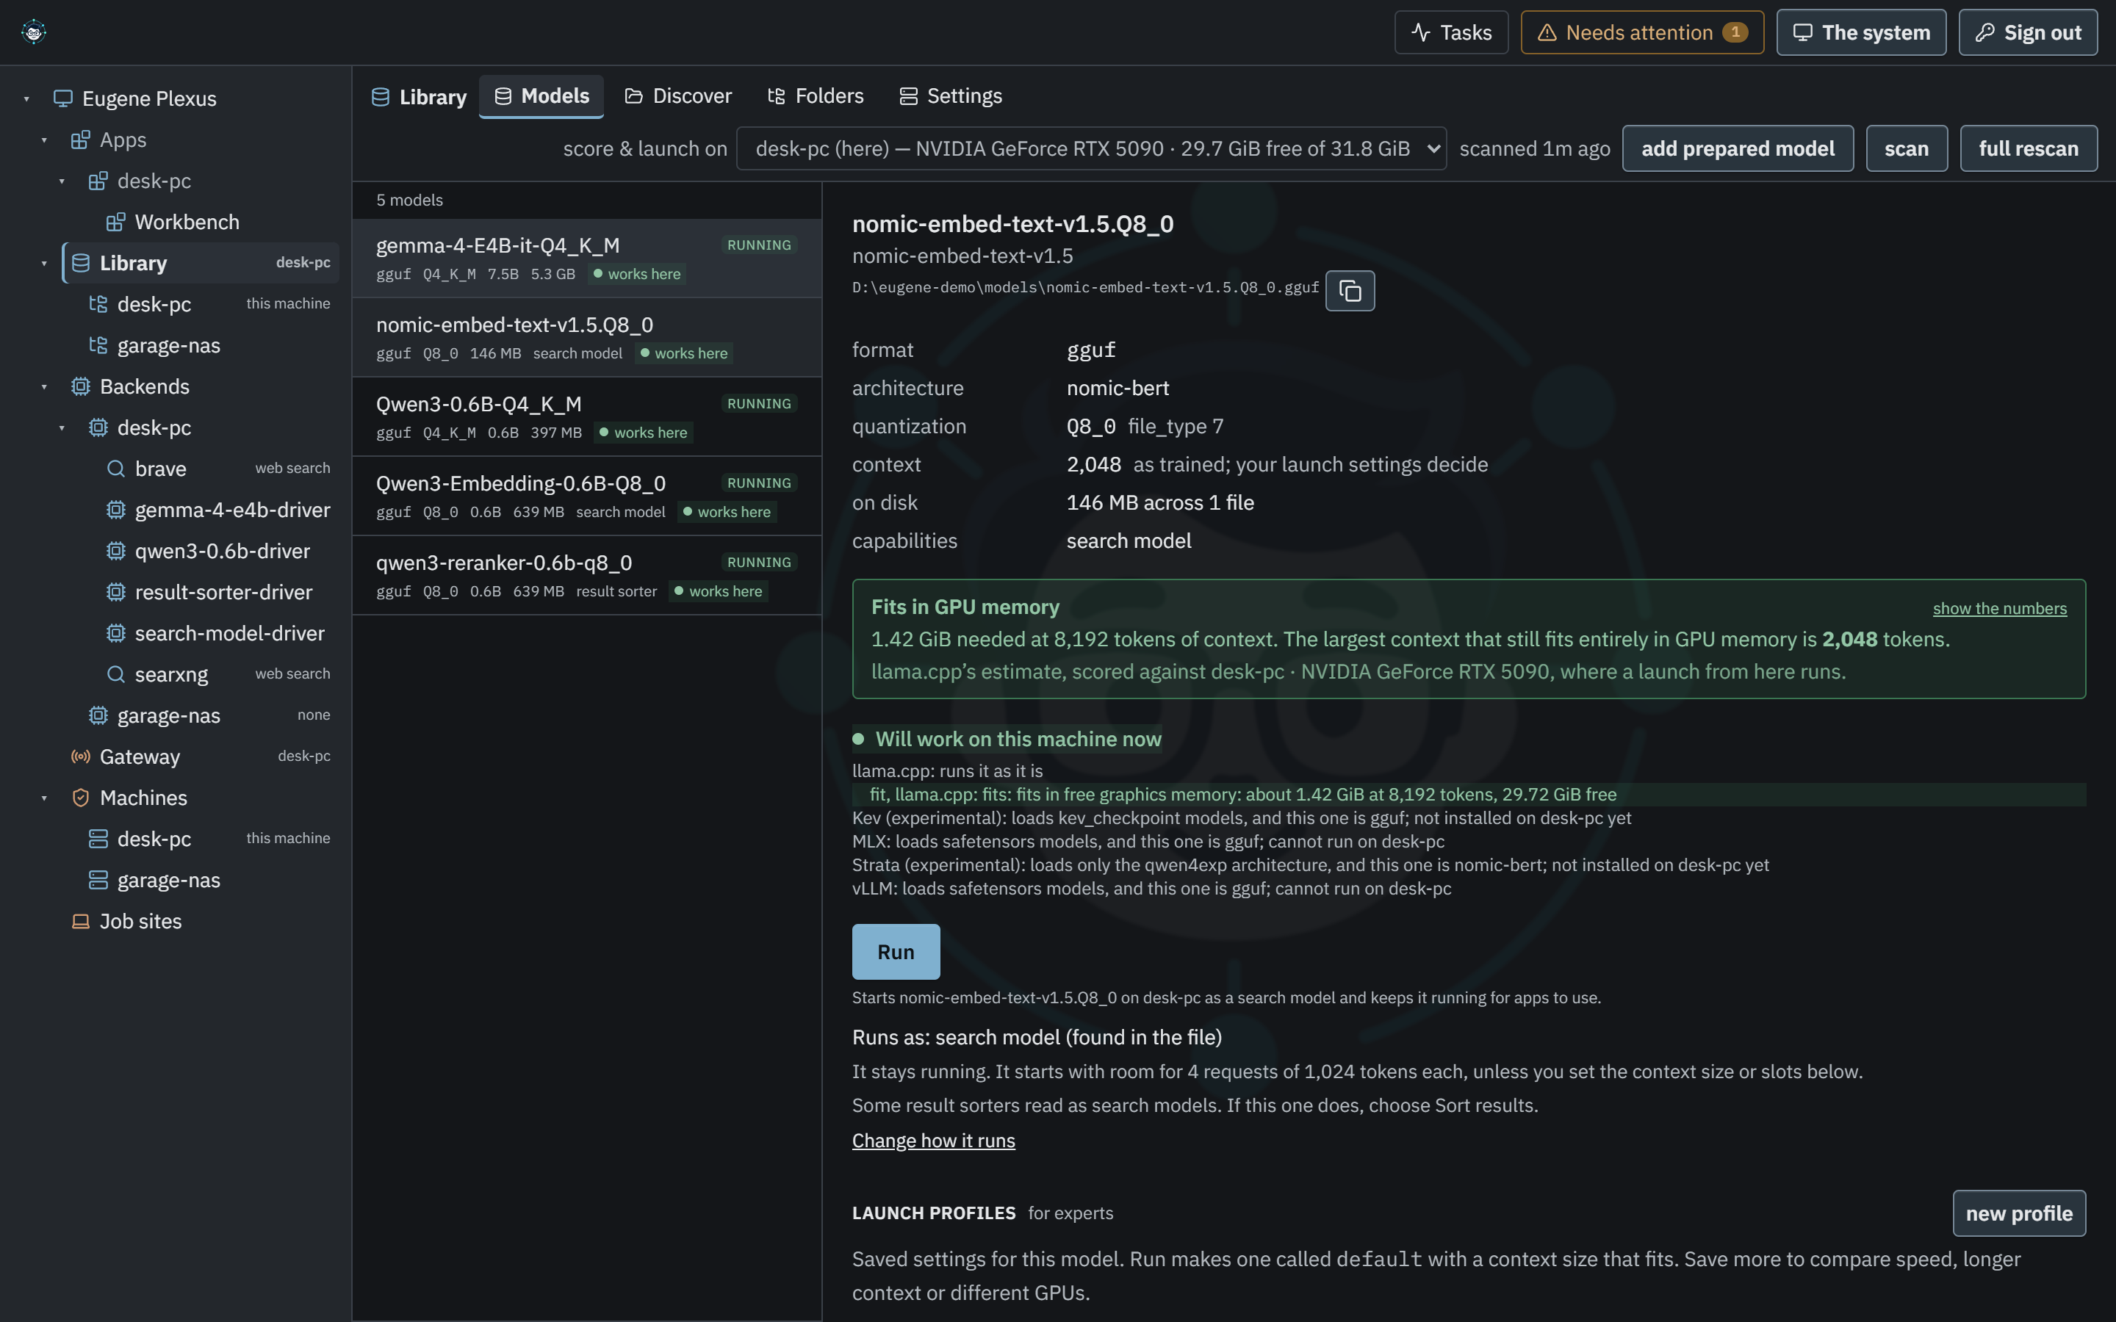Click the Backends chip icon
2116x1322 pixels.
coord(80,386)
